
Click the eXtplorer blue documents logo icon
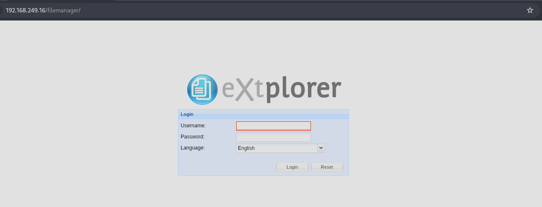click(202, 90)
